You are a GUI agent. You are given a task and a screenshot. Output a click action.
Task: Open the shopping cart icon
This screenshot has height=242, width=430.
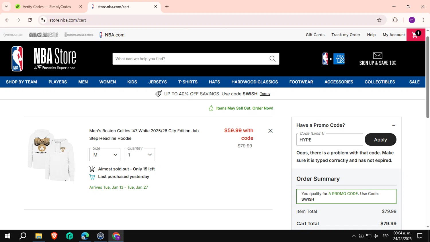[x=416, y=35]
